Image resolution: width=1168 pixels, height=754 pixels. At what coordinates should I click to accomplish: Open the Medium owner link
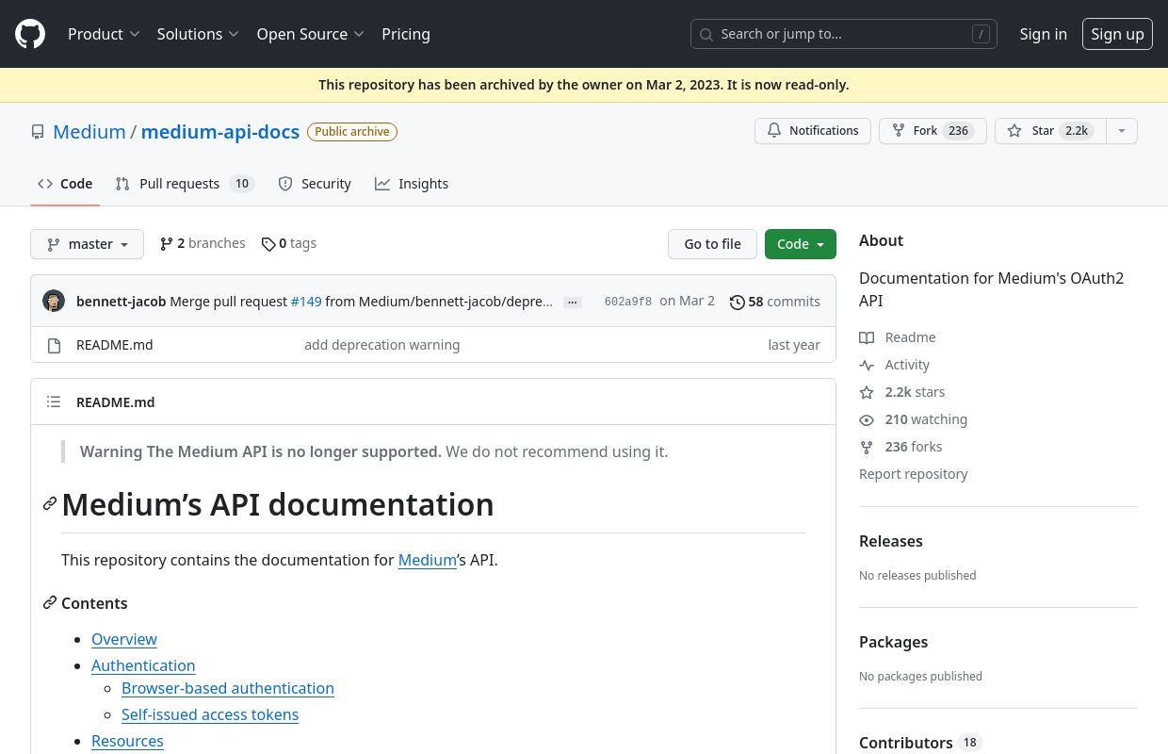coord(89,132)
